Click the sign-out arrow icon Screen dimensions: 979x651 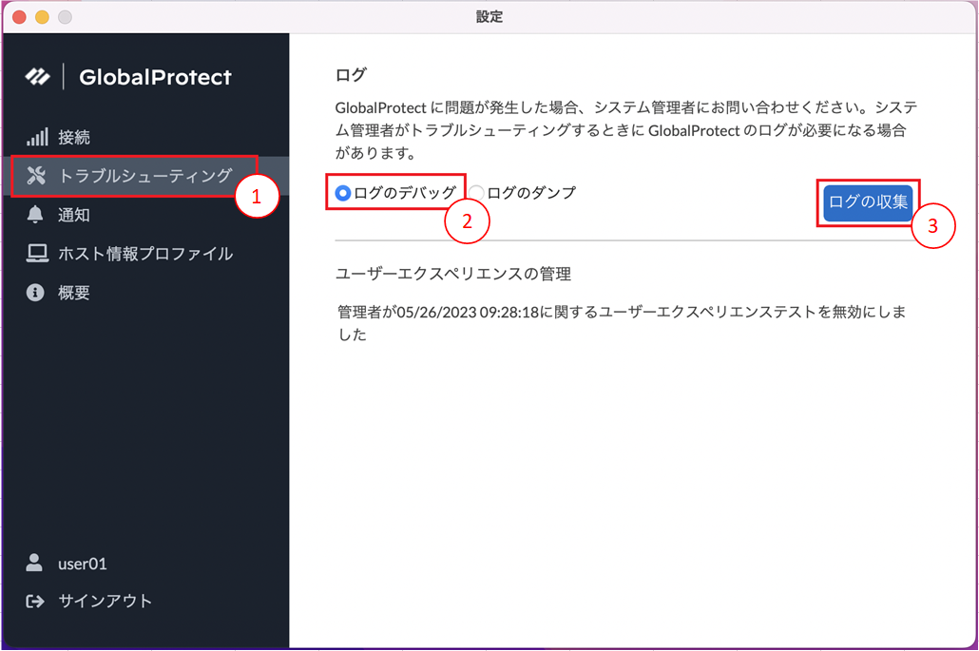(35, 601)
